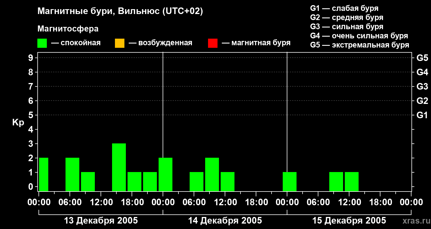Click the G1 label on right axis
431x229 pixels.
[x=422, y=115]
